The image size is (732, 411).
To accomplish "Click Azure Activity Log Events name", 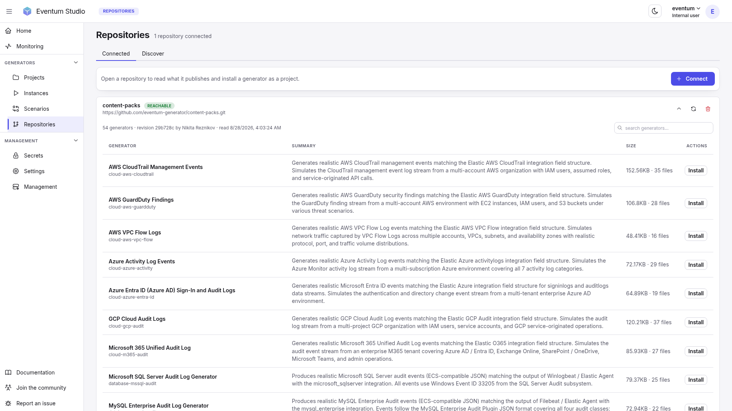I will pyautogui.click(x=142, y=261).
